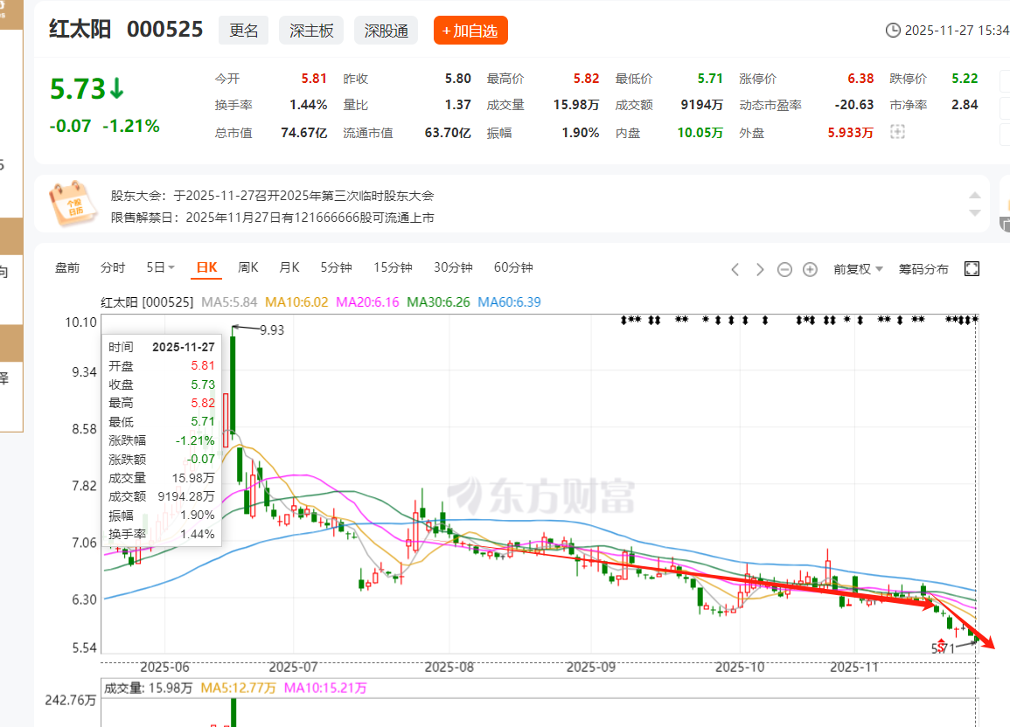This screenshot has height=727, width=1010.
Task: Switch to 盘前 tab
Action: pos(67,267)
